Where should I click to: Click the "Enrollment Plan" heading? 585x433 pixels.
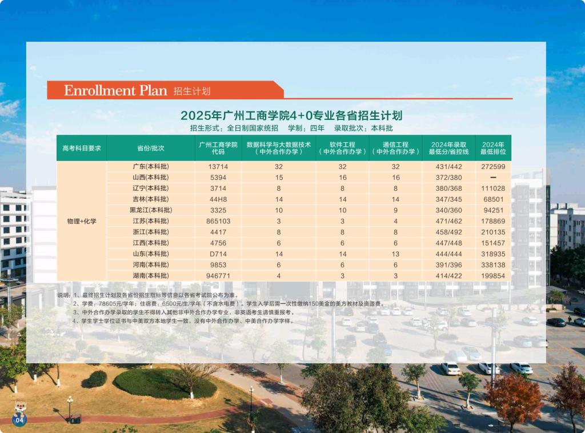115,91
